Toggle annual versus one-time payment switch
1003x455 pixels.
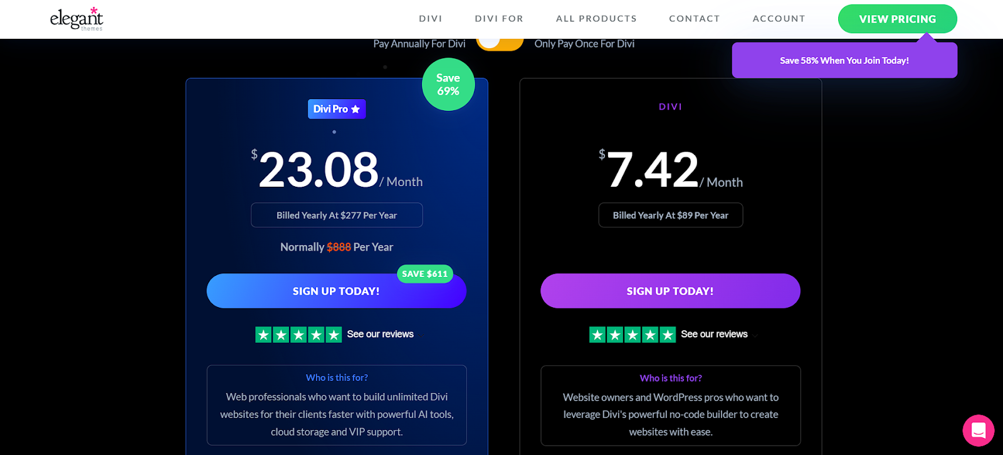point(500,41)
